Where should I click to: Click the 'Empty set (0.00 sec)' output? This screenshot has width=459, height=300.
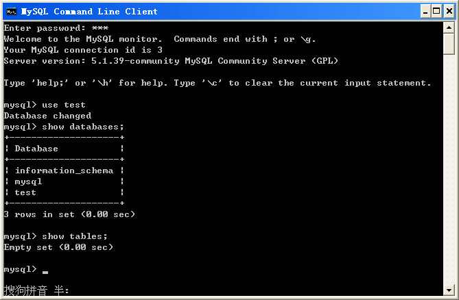pos(58,247)
